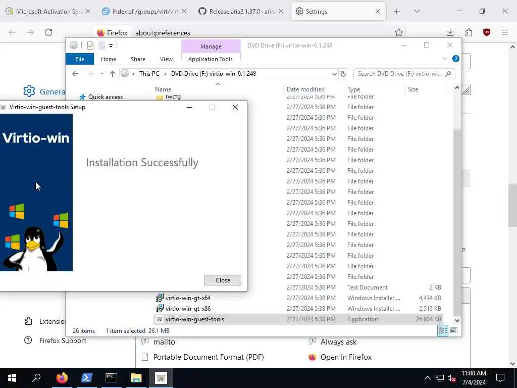Click the Search DVD Drive field

click(404, 74)
